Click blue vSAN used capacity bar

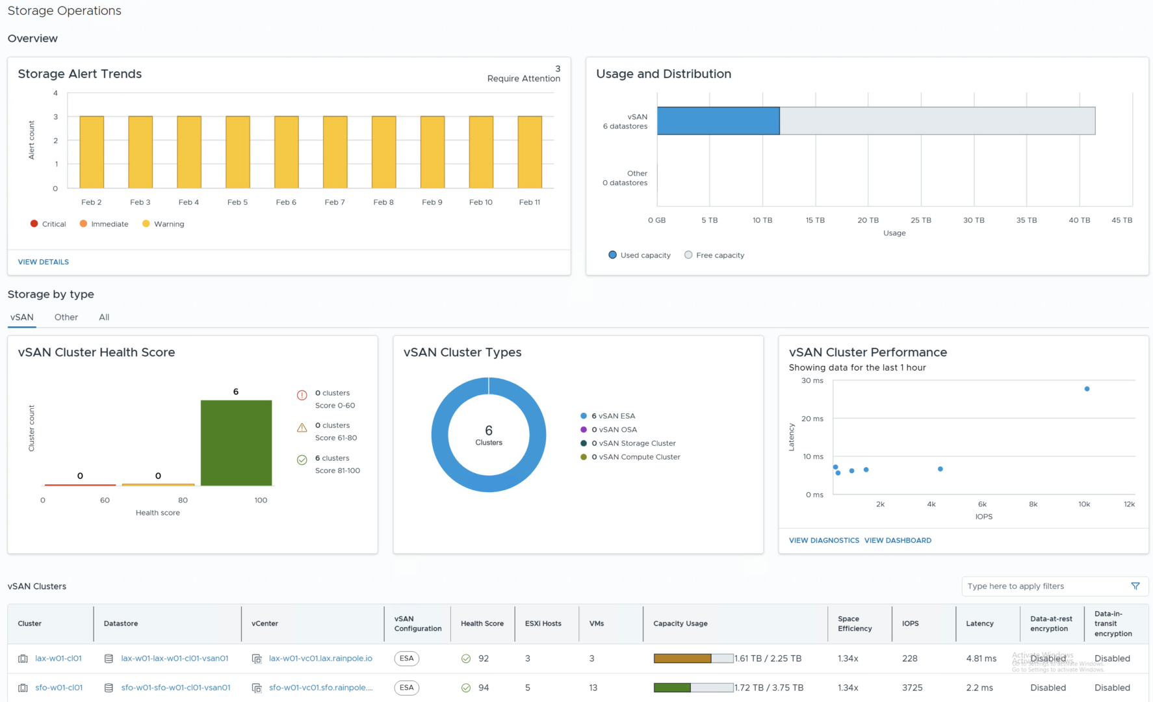click(718, 121)
